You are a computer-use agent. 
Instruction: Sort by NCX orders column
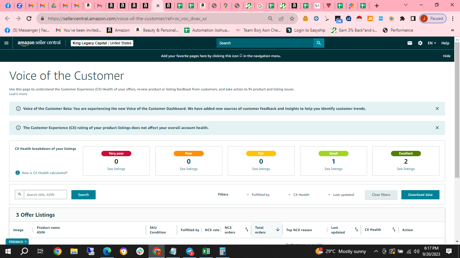[247, 230]
